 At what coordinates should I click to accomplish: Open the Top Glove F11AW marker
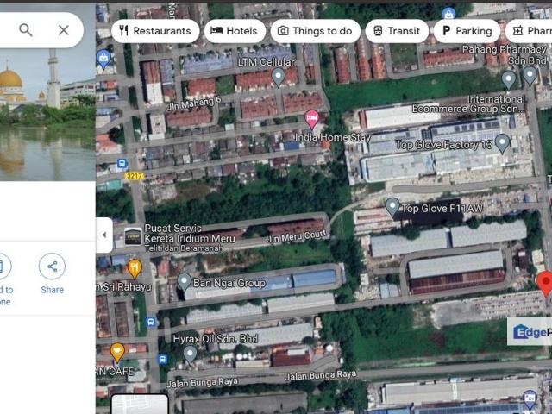click(392, 207)
